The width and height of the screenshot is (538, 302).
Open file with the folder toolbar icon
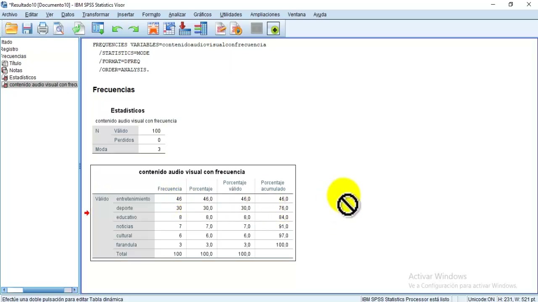(11, 29)
